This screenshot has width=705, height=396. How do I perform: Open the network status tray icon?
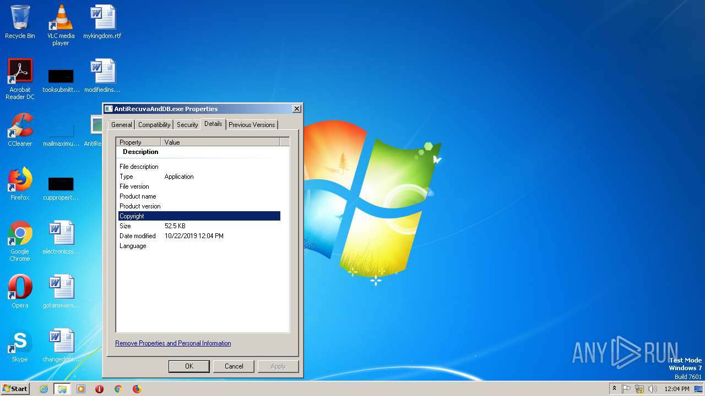[x=639, y=389]
